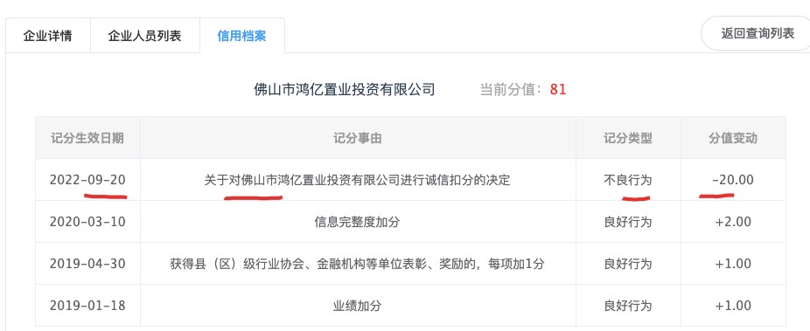Viewport: 810px width, 331px height.
Task: Select the 2022-09-20 date cell
Action: point(87,180)
